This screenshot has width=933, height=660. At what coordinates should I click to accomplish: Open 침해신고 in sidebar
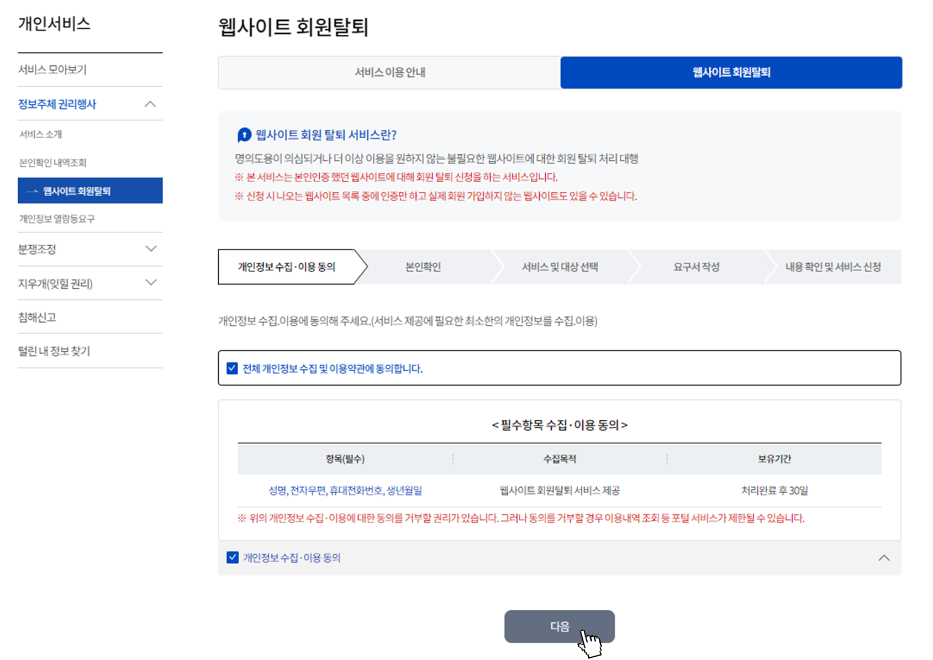(x=37, y=317)
